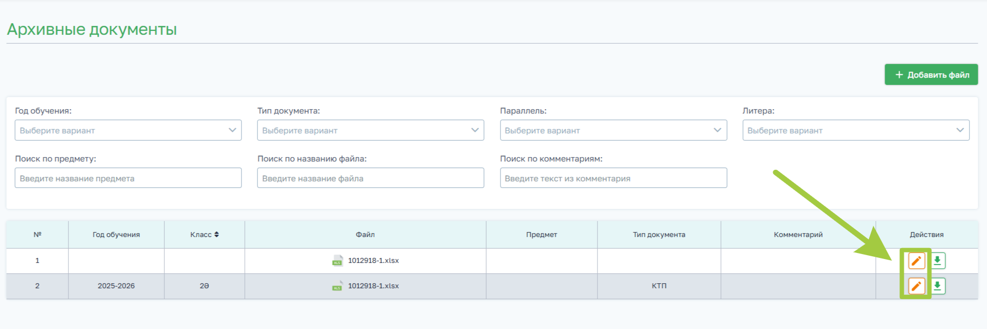Click the № column header
This screenshot has width=987, height=329.
click(x=37, y=235)
